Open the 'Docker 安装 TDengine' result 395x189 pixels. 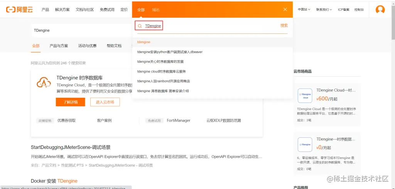(54, 181)
